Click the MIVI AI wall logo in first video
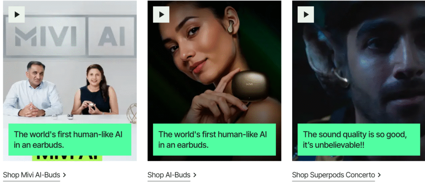425x184 pixels. (x=70, y=36)
